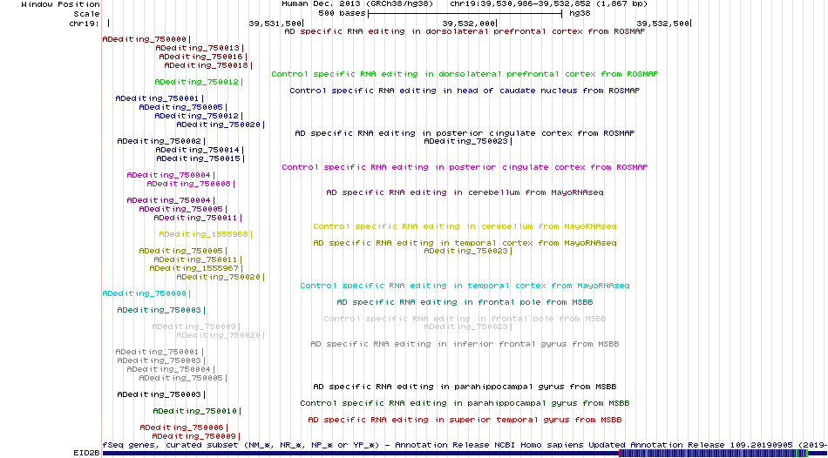Select the red ADediting_750006 item
This screenshot has width=828, height=458.
[184, 428]
